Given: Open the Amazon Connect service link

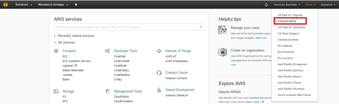Looking at the screenshot, I should coord(176,78).
